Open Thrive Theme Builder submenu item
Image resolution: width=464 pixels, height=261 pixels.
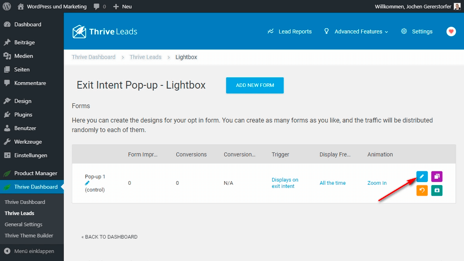tap(29, 235)
